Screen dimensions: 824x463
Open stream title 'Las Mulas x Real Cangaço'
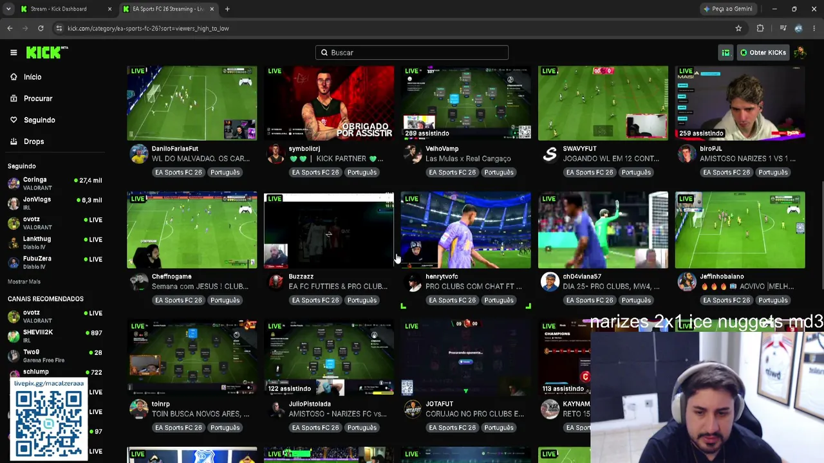pos(468,159)
